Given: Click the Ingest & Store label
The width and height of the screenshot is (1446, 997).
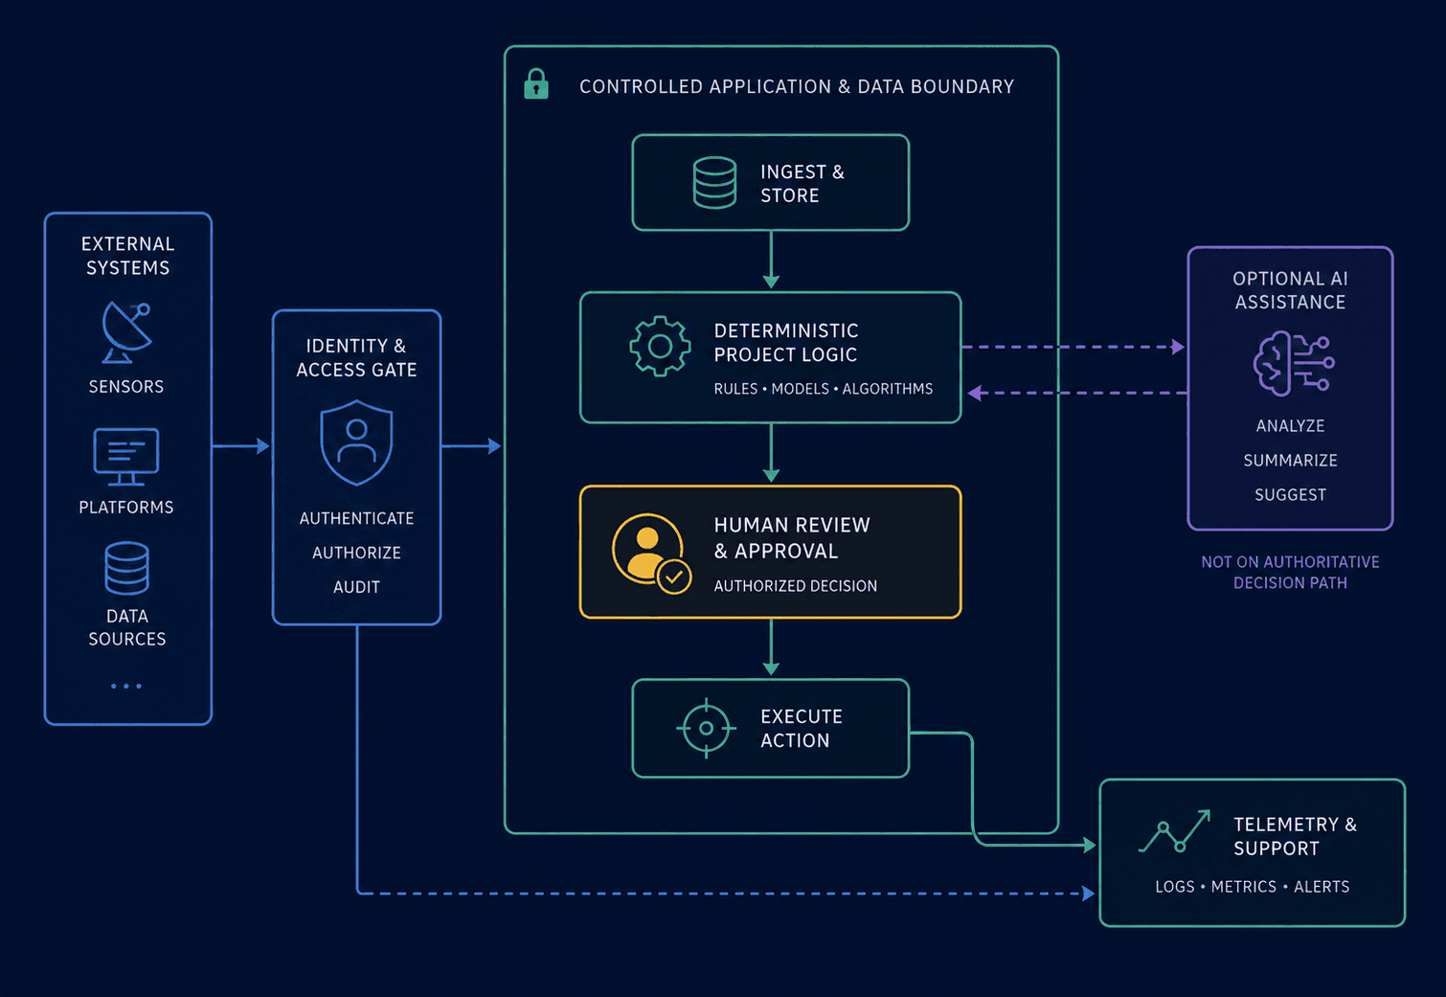Looking at the screenshot, I should pos(802,183).
